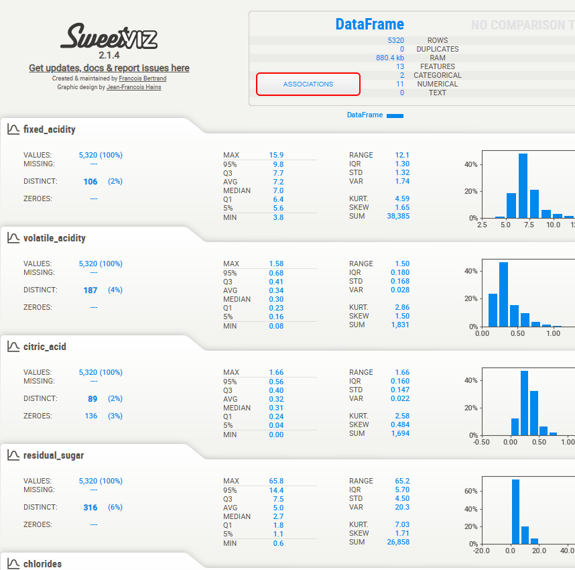Click volatile_acidity MEDIAN value 0.30
Image resolution: width=575 pixels, height=570 pixels.
pos(276,299)
